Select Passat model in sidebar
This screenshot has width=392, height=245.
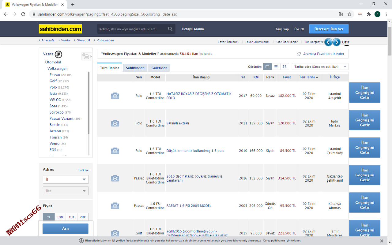[55, 75]
